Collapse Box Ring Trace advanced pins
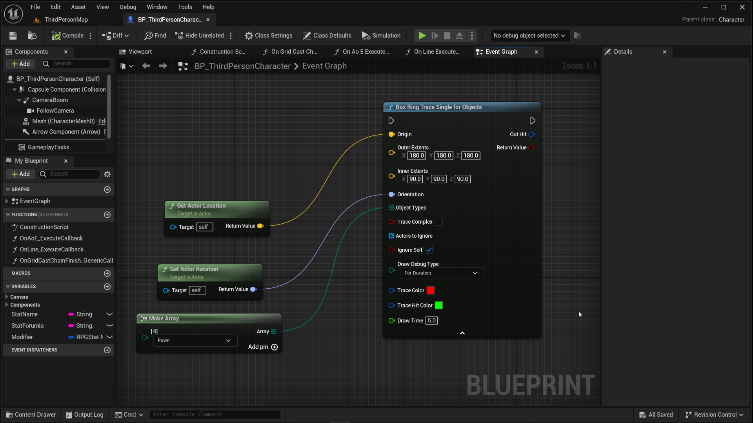The width and height of the screenshot is (753, 423). (x=462, y=333)
